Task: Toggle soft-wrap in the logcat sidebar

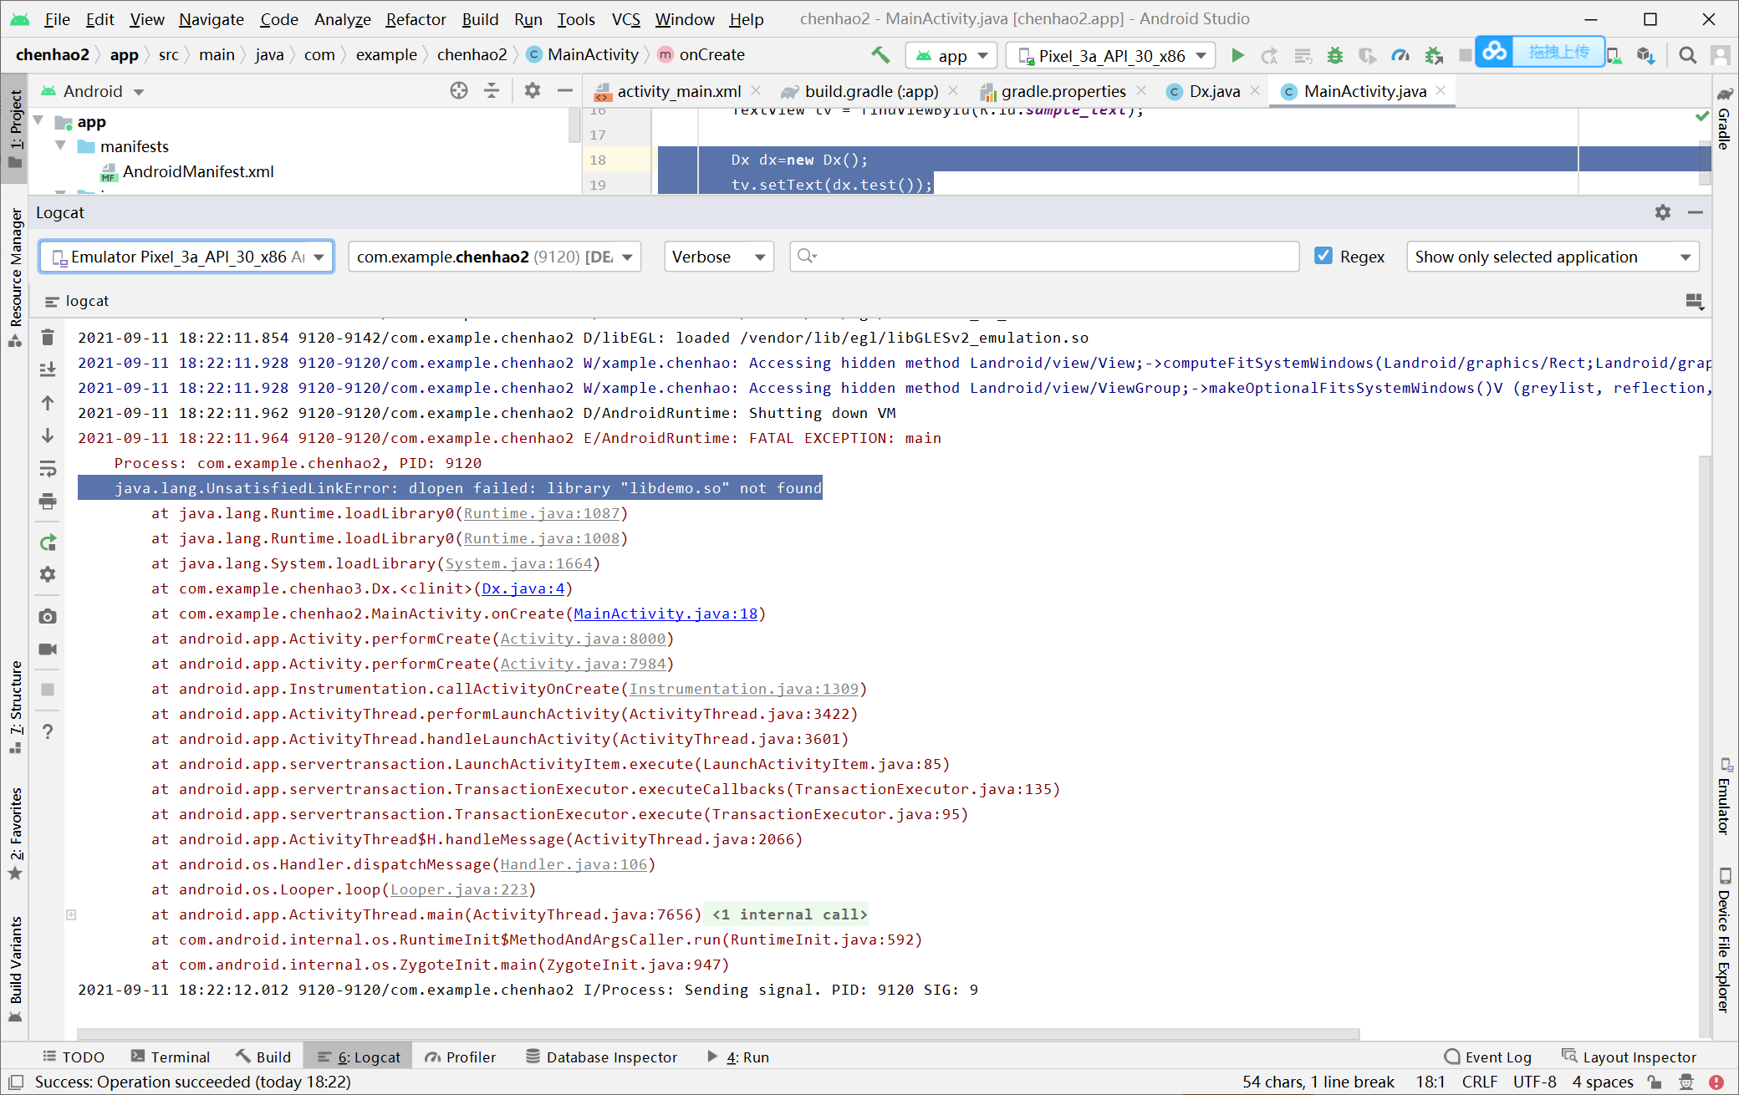Action: (48, 469)
